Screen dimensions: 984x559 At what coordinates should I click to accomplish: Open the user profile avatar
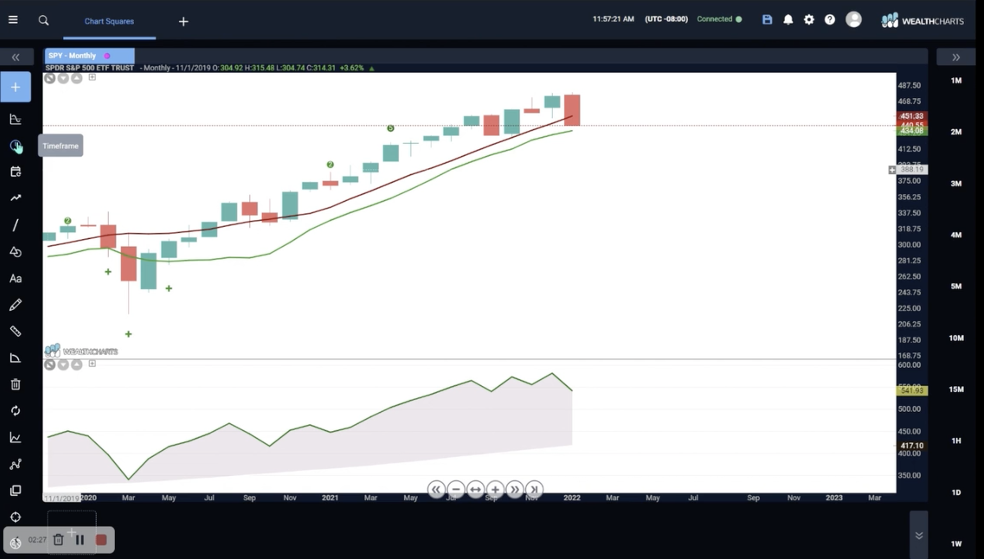coord(853,19)
